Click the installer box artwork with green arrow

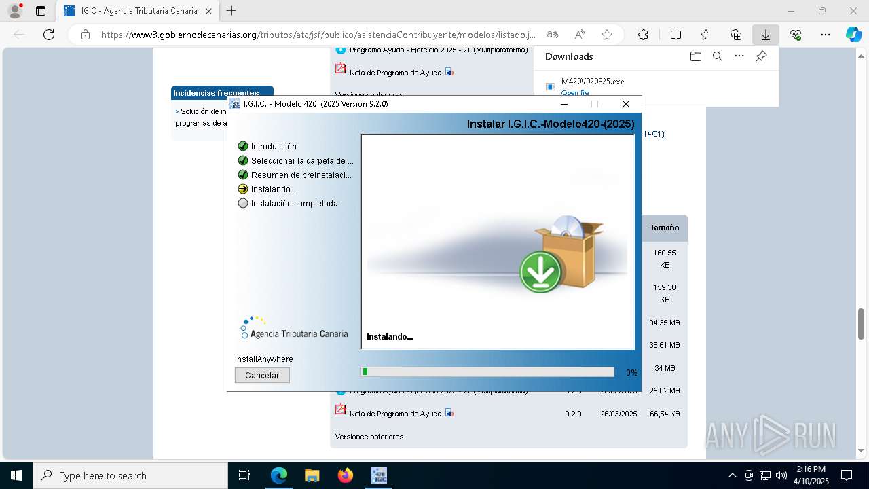pyautogui.click(x=562, y=255)
